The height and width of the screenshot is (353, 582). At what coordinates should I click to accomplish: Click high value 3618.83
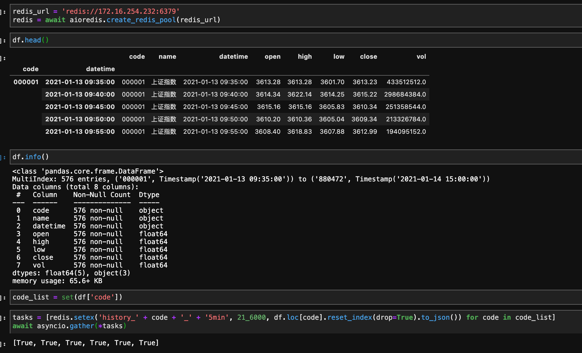coord(299,131)
